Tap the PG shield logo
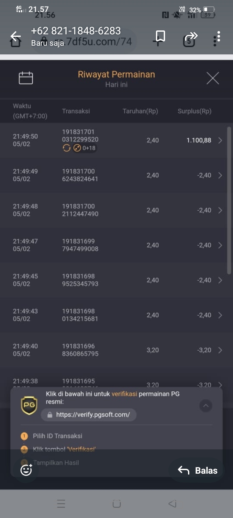The image size is (233, 518). 29,405
